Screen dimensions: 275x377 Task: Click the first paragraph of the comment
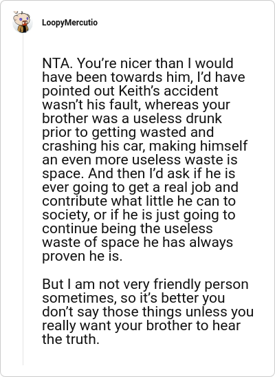144,160
